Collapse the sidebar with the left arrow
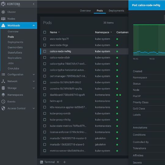Screen dimensions: 165x165 coord(34,4)
